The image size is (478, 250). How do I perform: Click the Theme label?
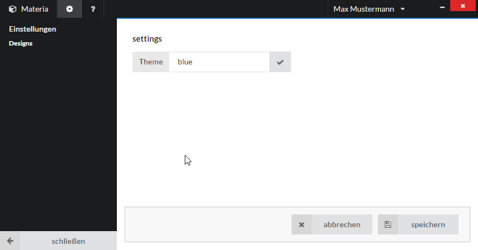tap(151, 62)
